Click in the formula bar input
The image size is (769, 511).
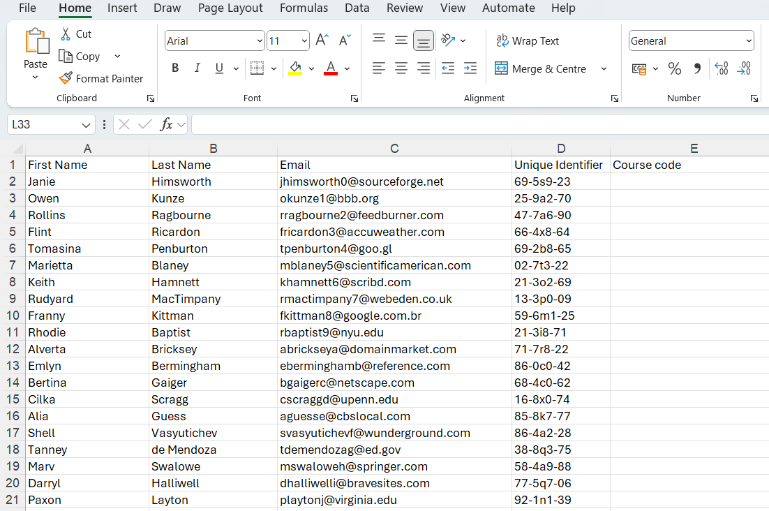pyautogui.click(x=479, y=124)
